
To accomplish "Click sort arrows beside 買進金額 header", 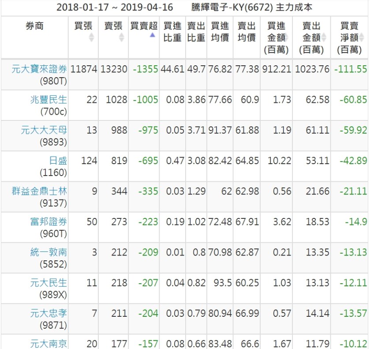I will 286,38.
